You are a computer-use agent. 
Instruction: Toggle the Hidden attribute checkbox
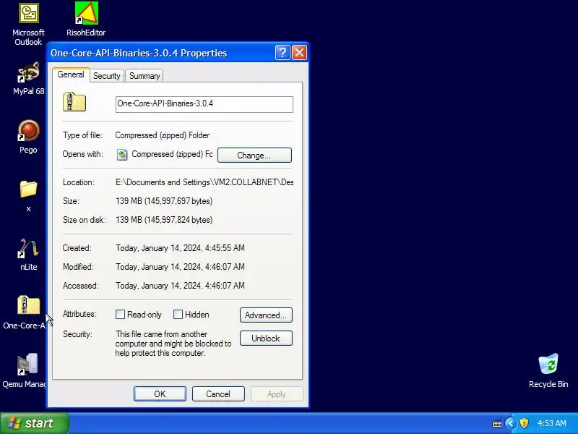(178, 315)
